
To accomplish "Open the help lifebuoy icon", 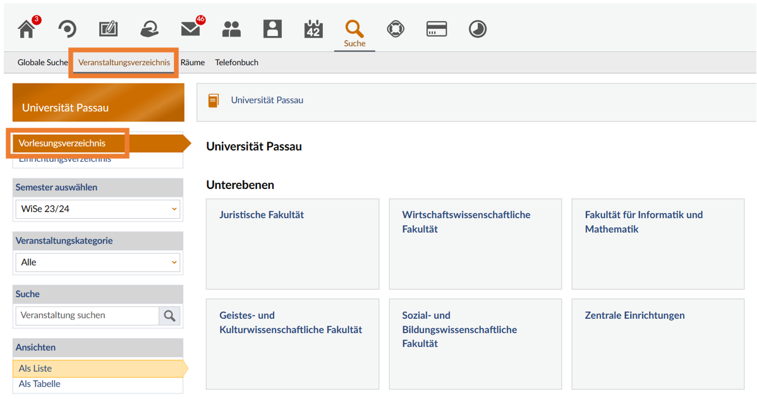I will 396,29.
